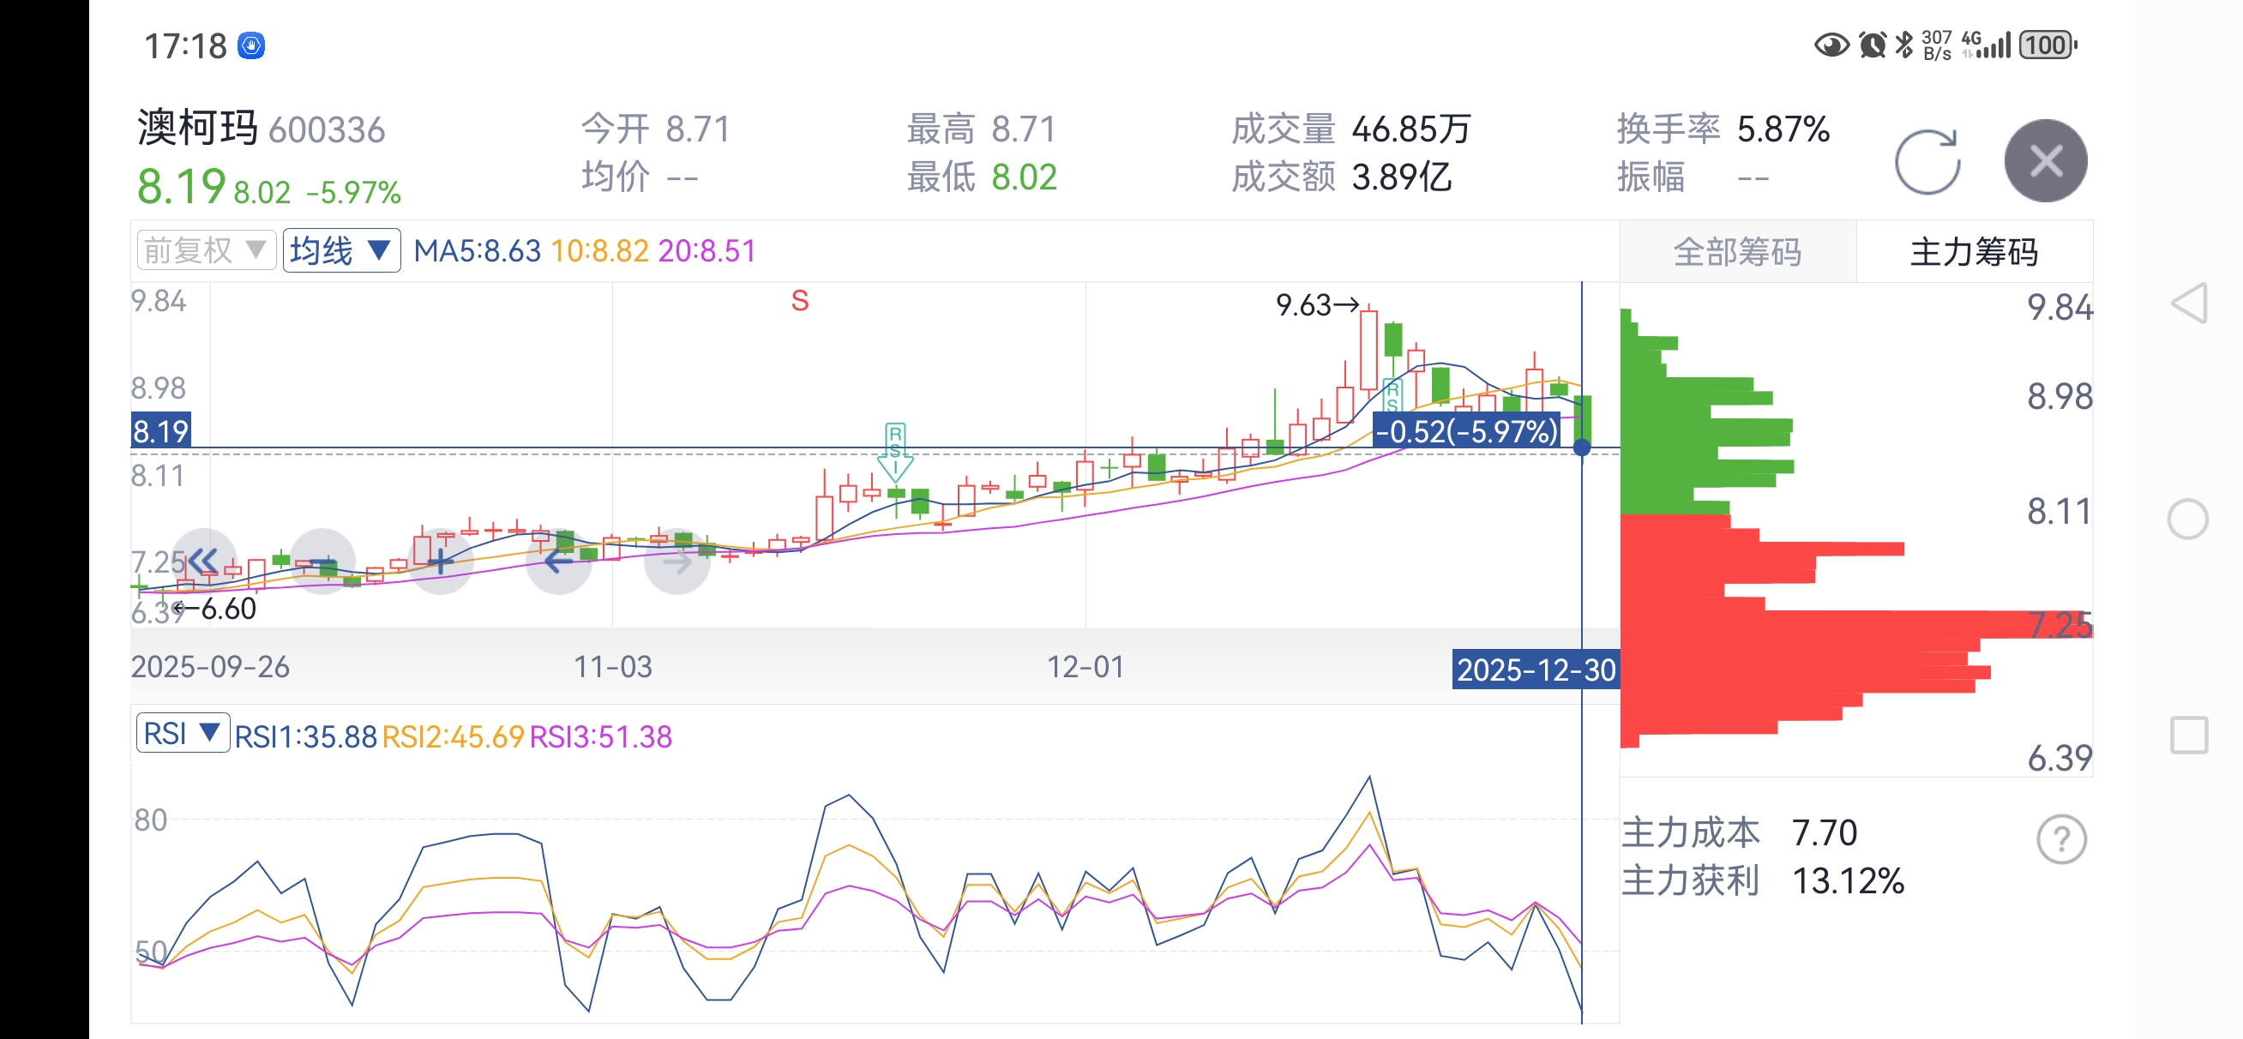The width and height of the screenshot is (2243, 1039).
Task: Switch to 全部筹码 tab
Action: [x=1737, y=253]
